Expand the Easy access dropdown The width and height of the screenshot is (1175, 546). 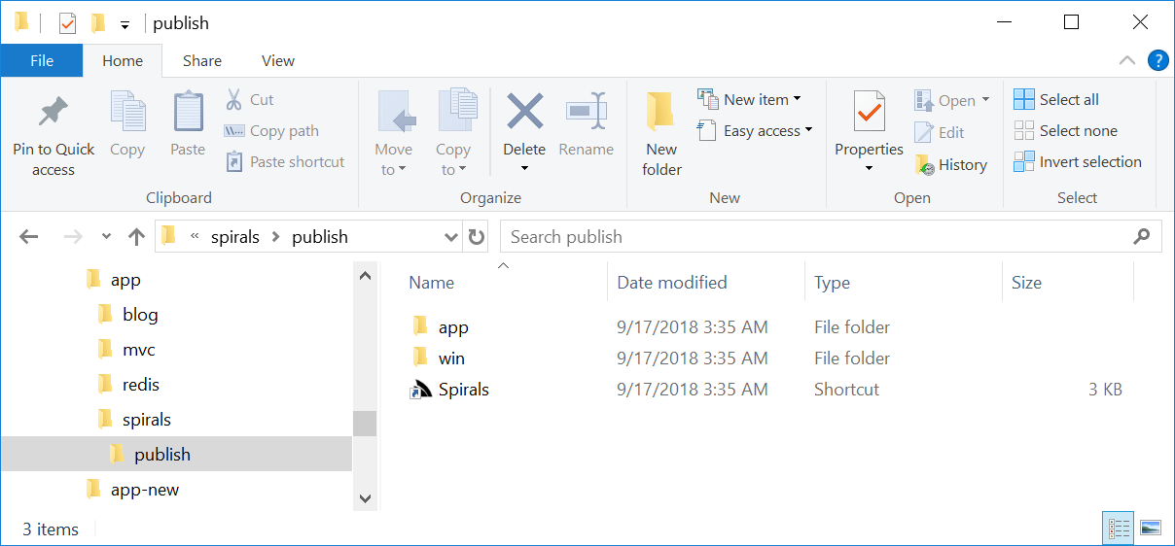click(808, 130)
